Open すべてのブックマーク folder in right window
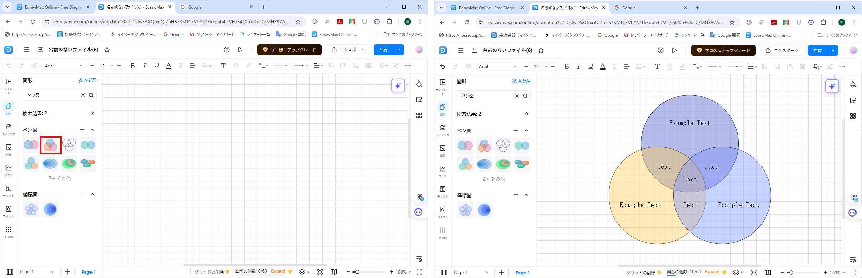862x278 pixels. 837,35
